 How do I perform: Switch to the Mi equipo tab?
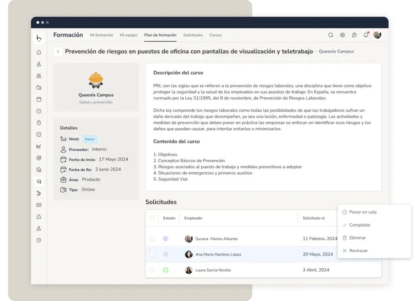pyautogui.click(x=128, y=35)
